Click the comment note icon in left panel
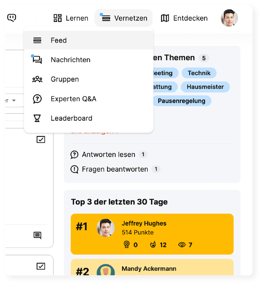The width and height of the screenshot is (263, 286). [38, 235]
